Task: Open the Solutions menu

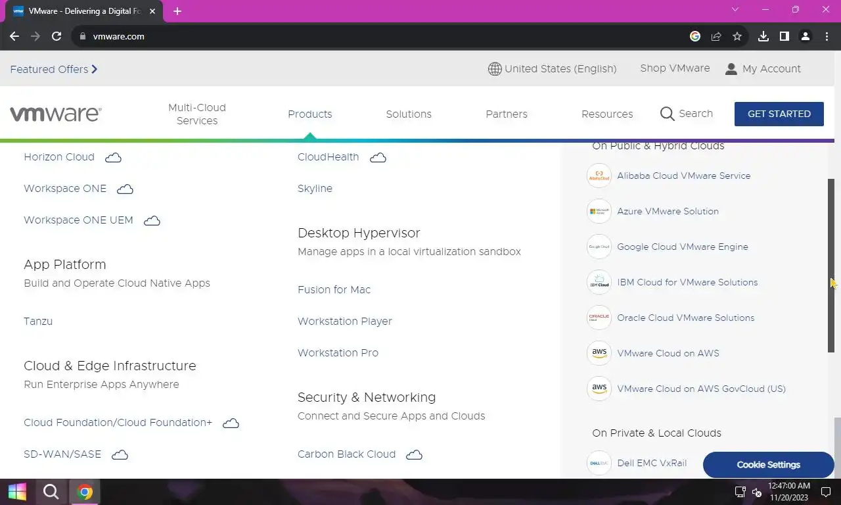Action: (409, 114)
